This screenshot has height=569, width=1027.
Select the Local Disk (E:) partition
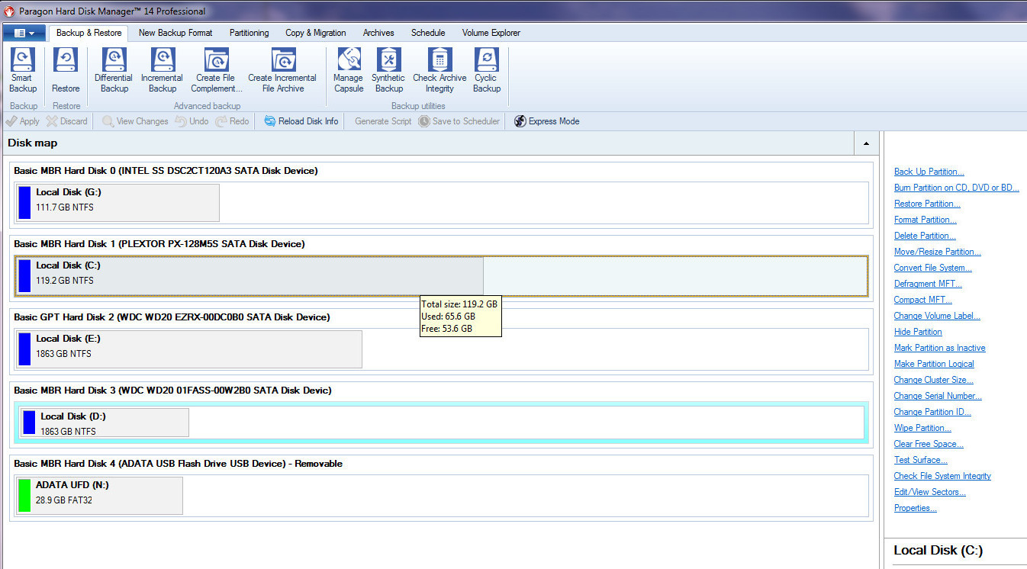click(188, 349)
